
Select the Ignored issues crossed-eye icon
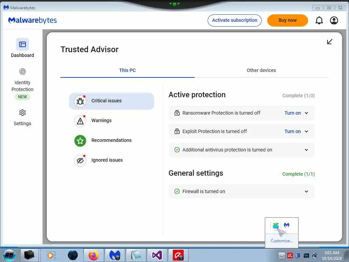point(80,160)
